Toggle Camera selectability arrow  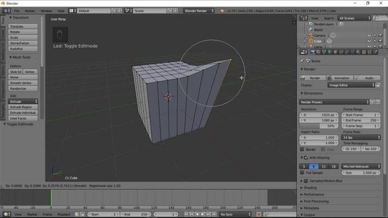tap(375, 35)
